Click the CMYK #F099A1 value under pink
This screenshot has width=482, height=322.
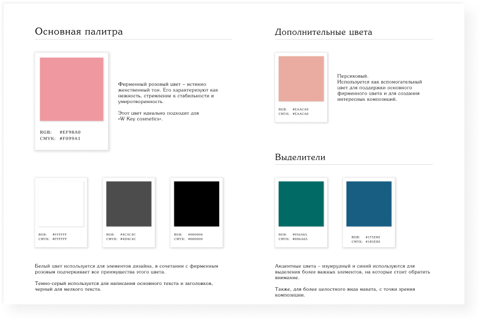coord(70,138)
